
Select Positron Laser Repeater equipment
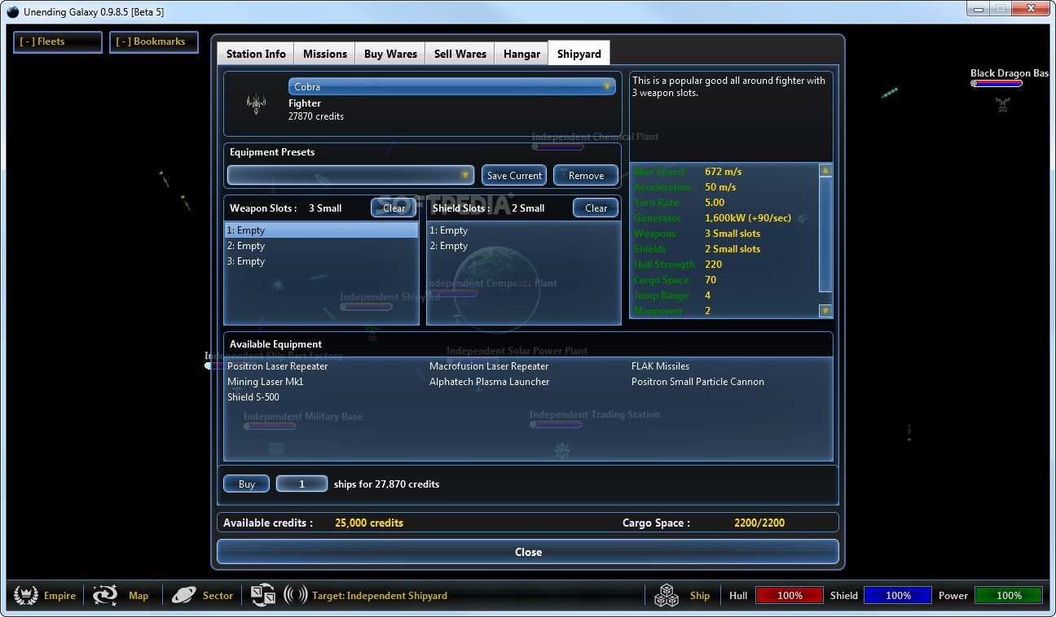tap(277, 366)
